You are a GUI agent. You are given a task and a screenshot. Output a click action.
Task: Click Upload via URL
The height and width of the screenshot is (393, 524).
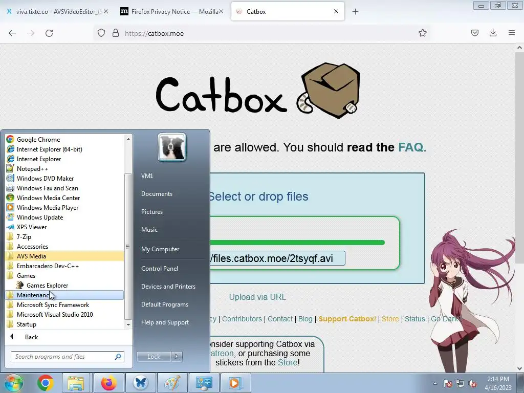pos(257,297)
